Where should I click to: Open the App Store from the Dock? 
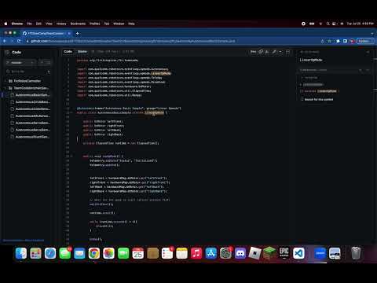pyautogui.click(x=211, y=253)
